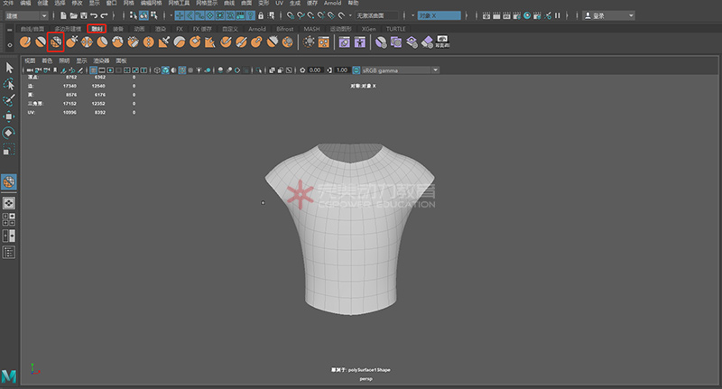Viewport: 722px width, 389px height.
Task: Click the first sculpt brush on the shelf
Action: point(26,42)
